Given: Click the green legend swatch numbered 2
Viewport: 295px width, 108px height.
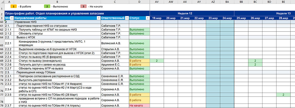Looking at the screenshot, I should point(47,6).
